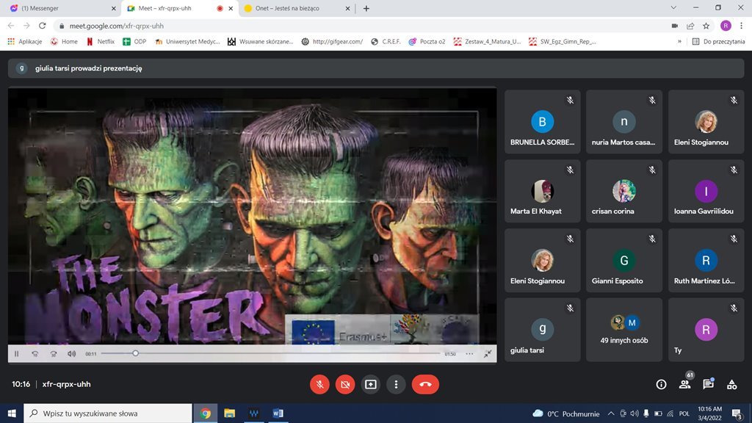This screenshot has width=752, height=423.
Task: Click the giulia tarsi participant tile
Action: (543, 330)
